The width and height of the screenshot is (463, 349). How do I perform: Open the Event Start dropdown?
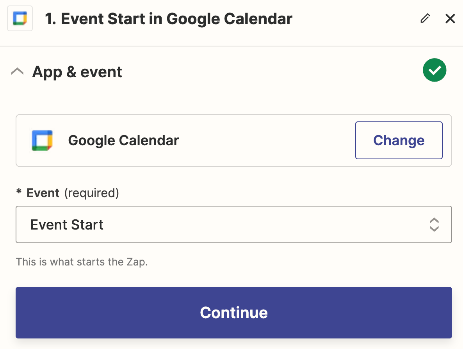[x=233, y=224]
